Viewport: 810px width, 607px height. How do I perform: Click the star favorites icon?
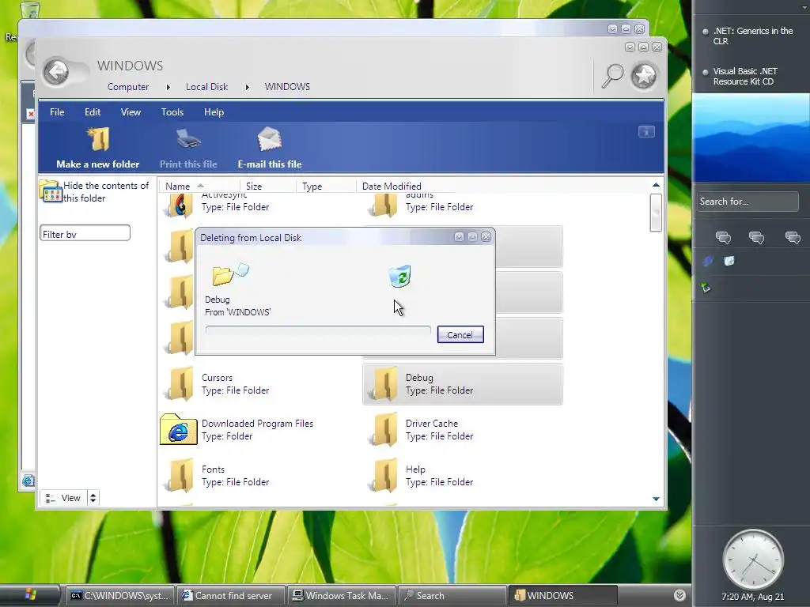point(644,76)
